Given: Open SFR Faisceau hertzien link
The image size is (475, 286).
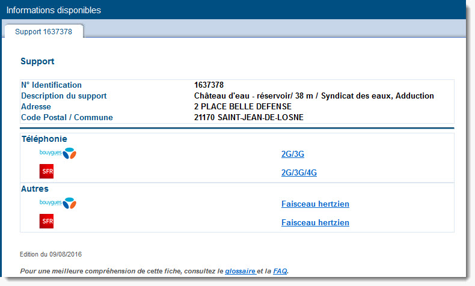Looking at the screenshot, I should coord(315,222).
